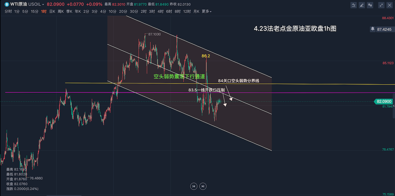Open the indicators panel icon
Viewport: 395px width, 196px height.
[x=353, y=5]
